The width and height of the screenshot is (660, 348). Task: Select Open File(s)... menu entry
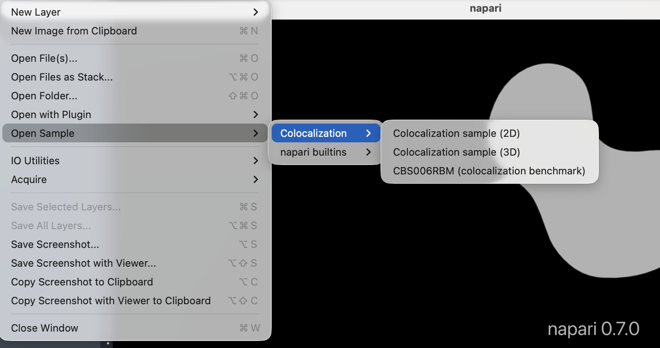click(135, 58)
